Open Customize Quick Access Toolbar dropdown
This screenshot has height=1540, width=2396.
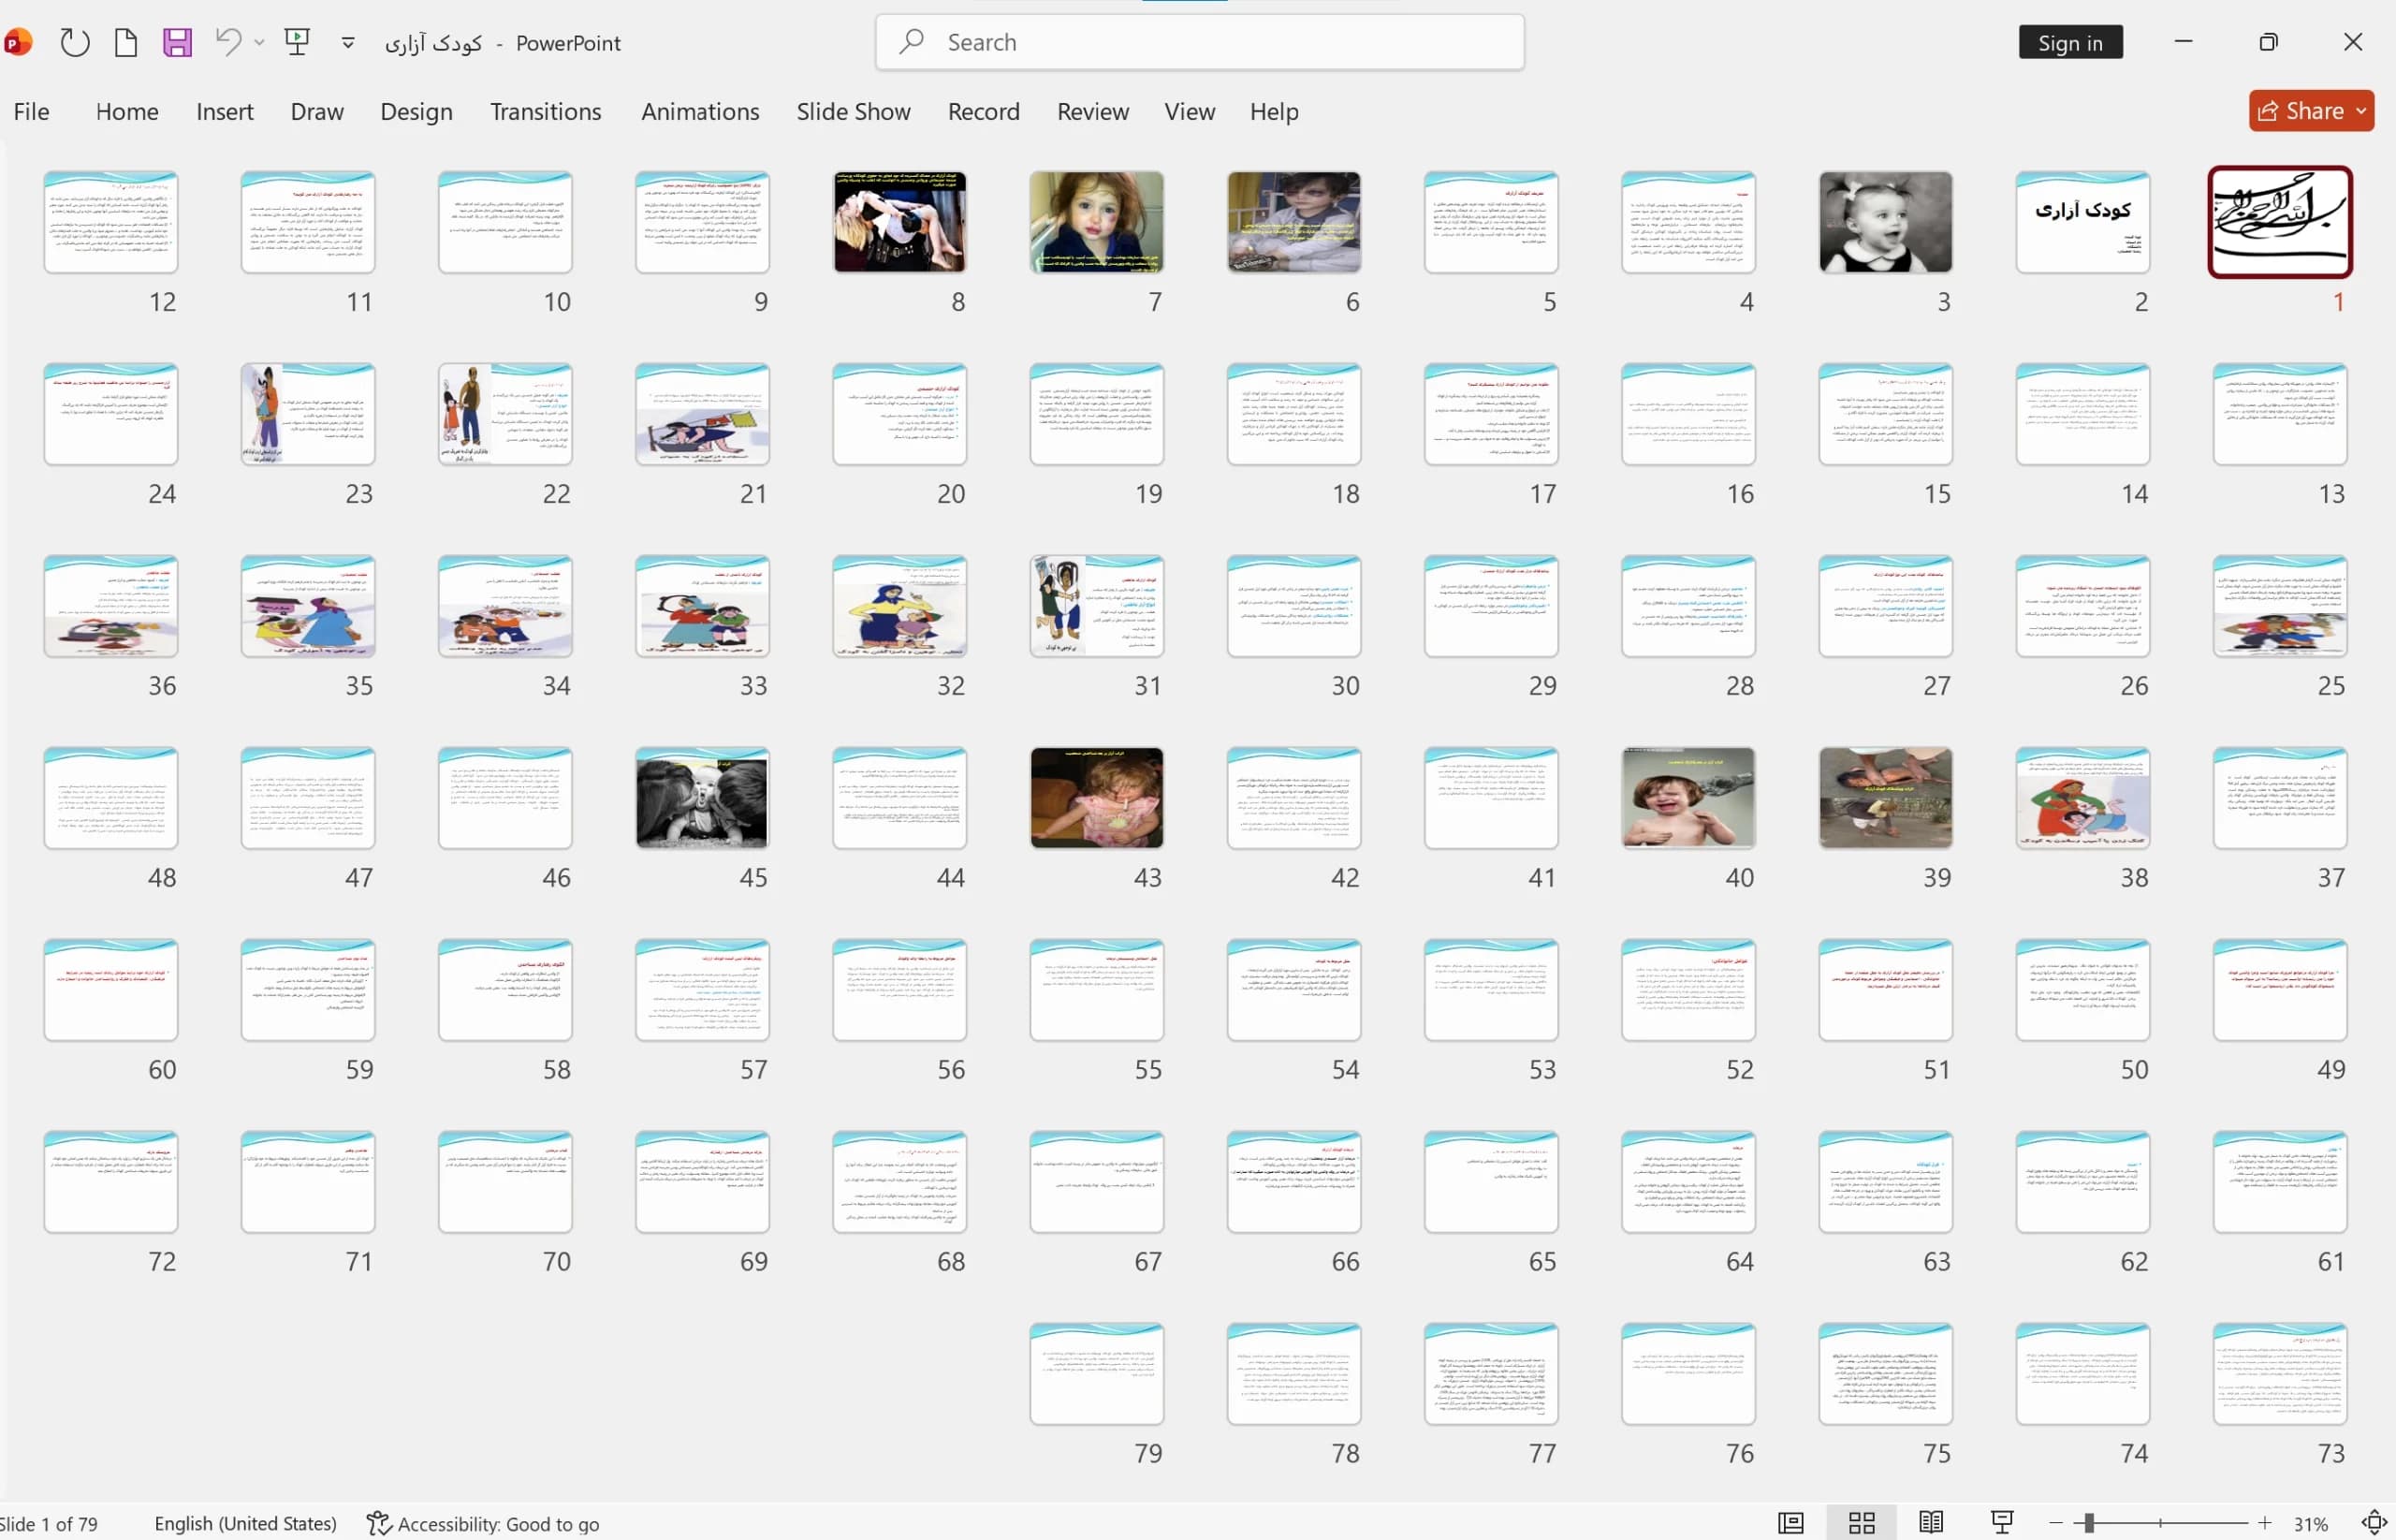[348, 43]
